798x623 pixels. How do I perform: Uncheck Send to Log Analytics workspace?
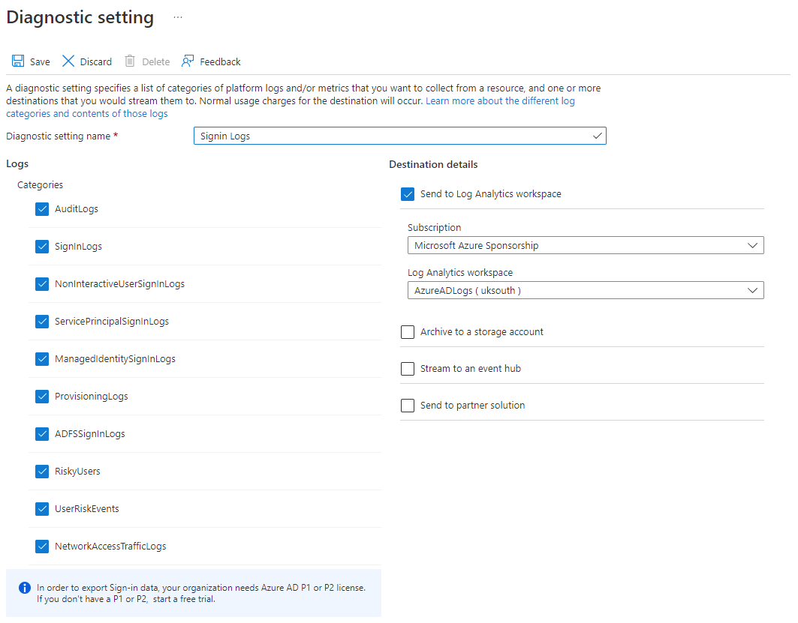click(408, 194)
